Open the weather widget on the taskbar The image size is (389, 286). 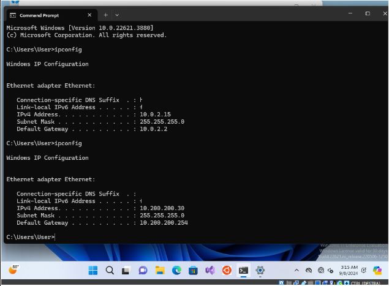pos(14,269)
